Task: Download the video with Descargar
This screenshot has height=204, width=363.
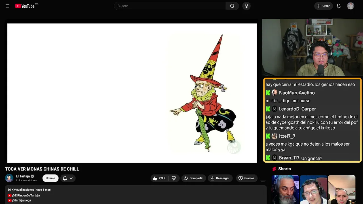Action: click(x=220, y=178)
